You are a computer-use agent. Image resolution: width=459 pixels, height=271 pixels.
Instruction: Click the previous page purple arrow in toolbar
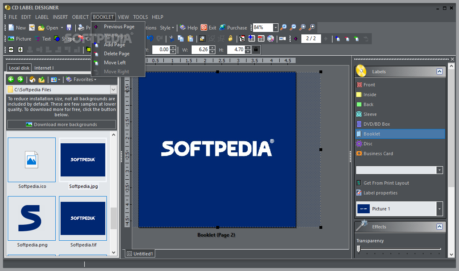(296, 38)
